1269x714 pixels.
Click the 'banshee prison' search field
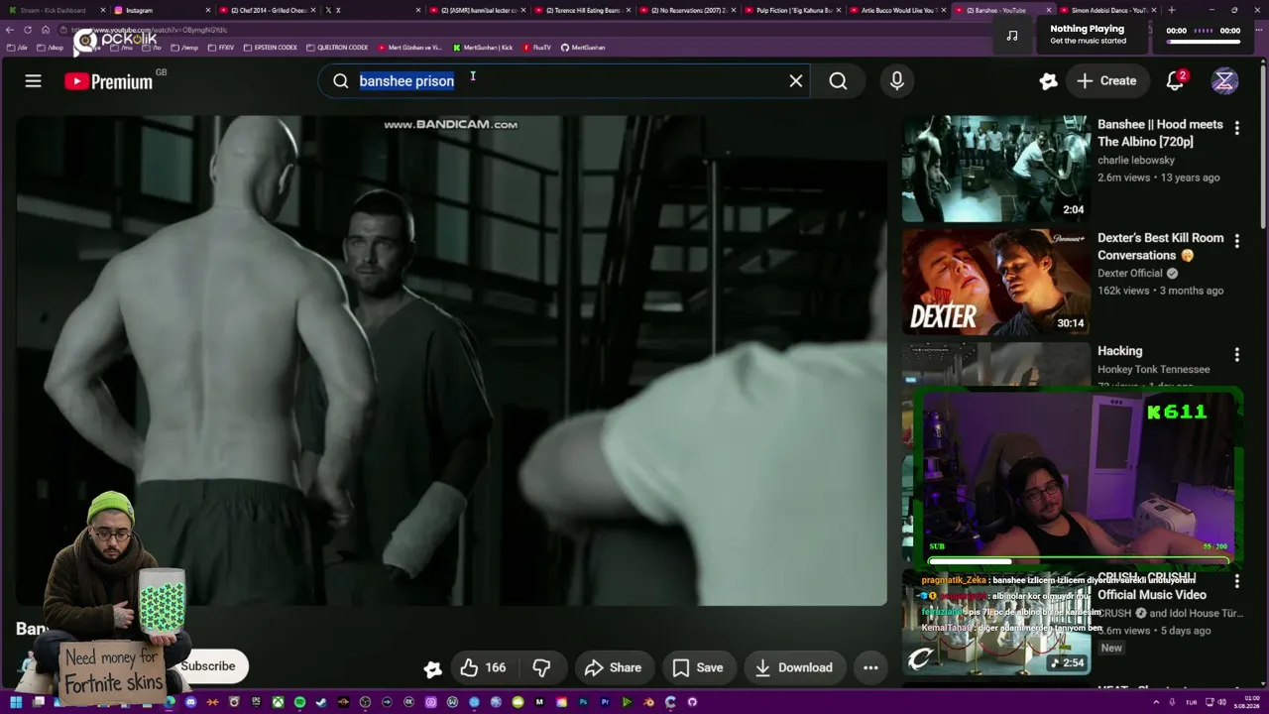pos(565,81)
